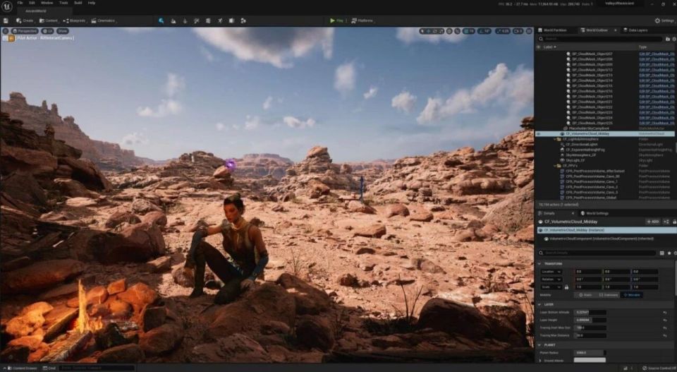This screenshot has width=677, height=372.
Task: Collapse the Layer section
Action: pyautogui.click(x=539, y=305)
